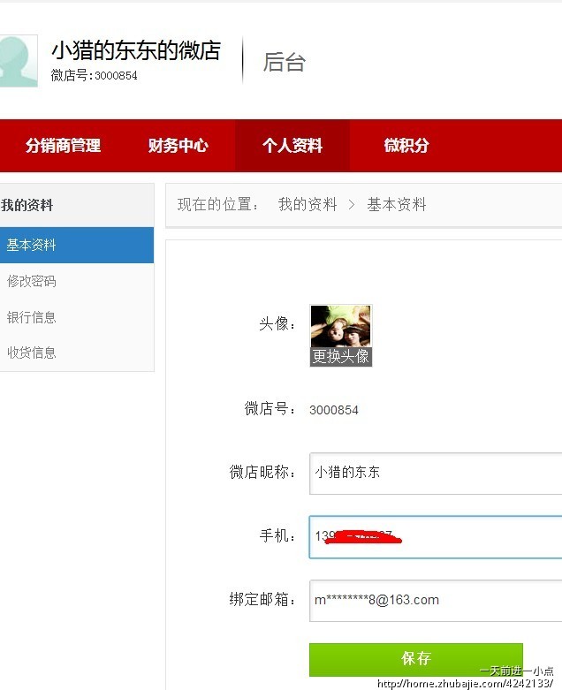Open the 微积分 tab
Viewport: 562px width, 690px height.
[406, 146]
